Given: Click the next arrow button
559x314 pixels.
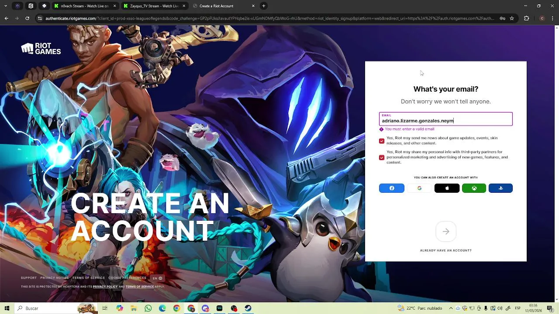Looking at the screenshot, I should pos(446,232).
